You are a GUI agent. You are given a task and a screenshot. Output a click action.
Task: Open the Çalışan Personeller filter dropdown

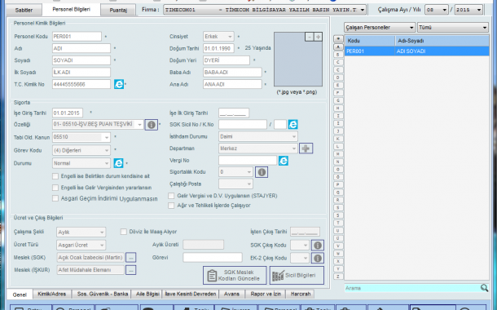click(380, 28)
